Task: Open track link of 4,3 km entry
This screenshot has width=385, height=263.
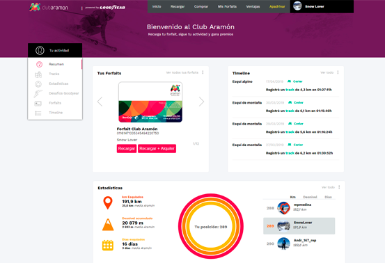Action: pyautogui.click(x=290, y=90)
